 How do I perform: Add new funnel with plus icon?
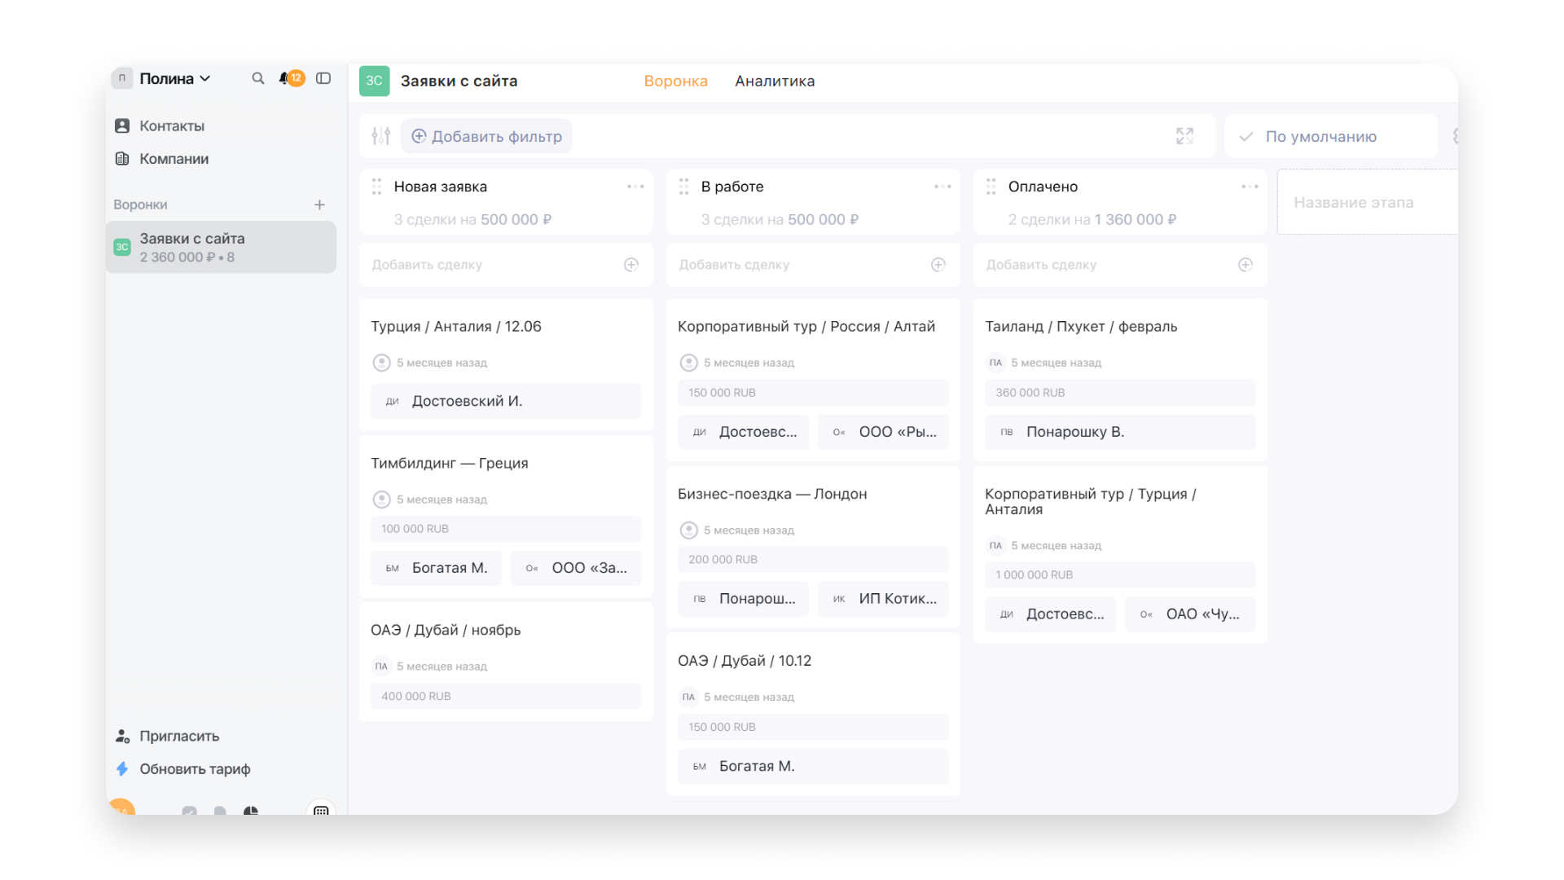click(x=319, y=205)
